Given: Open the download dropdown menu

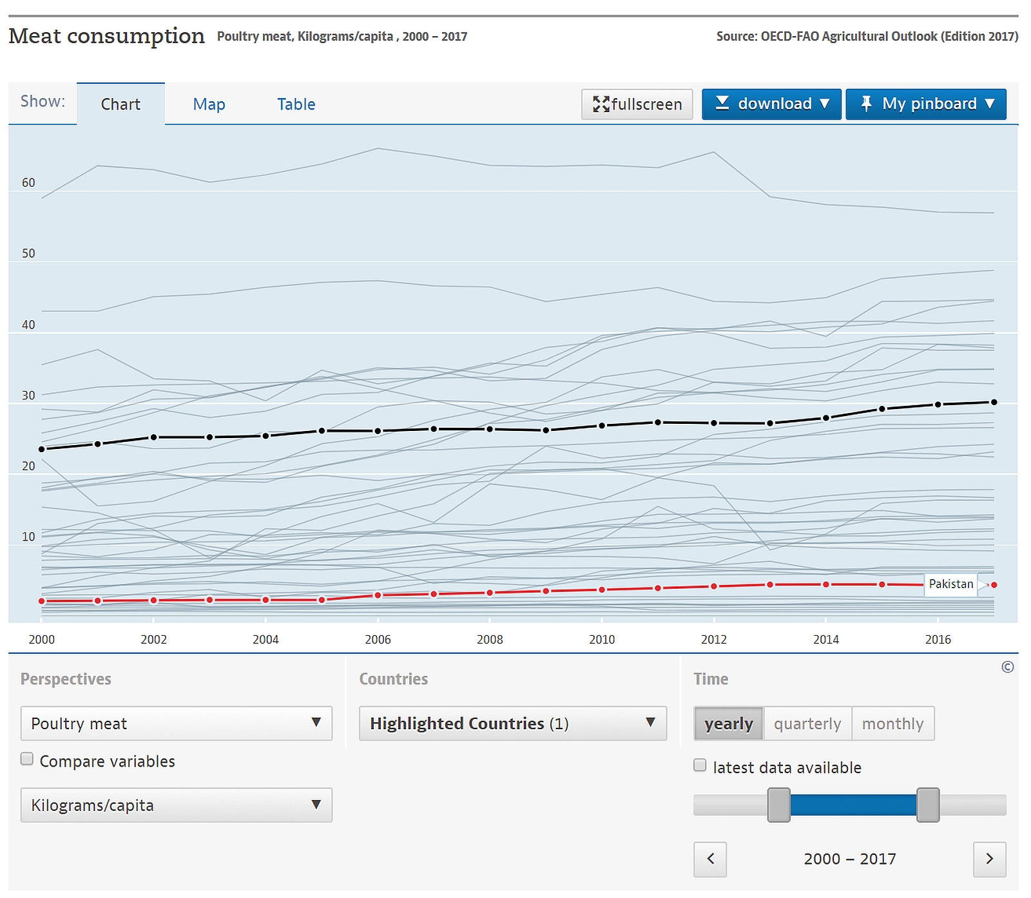Looking at the screenshot, I should (771, 104).
